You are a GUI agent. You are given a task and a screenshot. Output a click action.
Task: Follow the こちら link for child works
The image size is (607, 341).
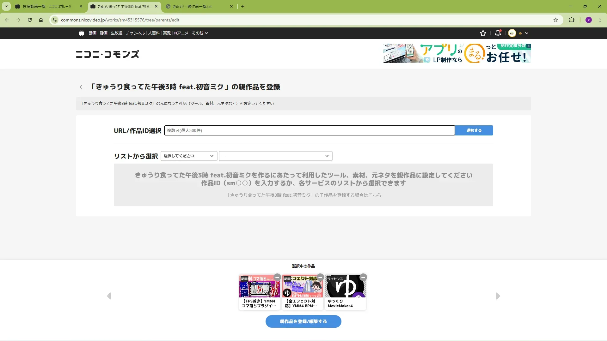click(375, 195)
